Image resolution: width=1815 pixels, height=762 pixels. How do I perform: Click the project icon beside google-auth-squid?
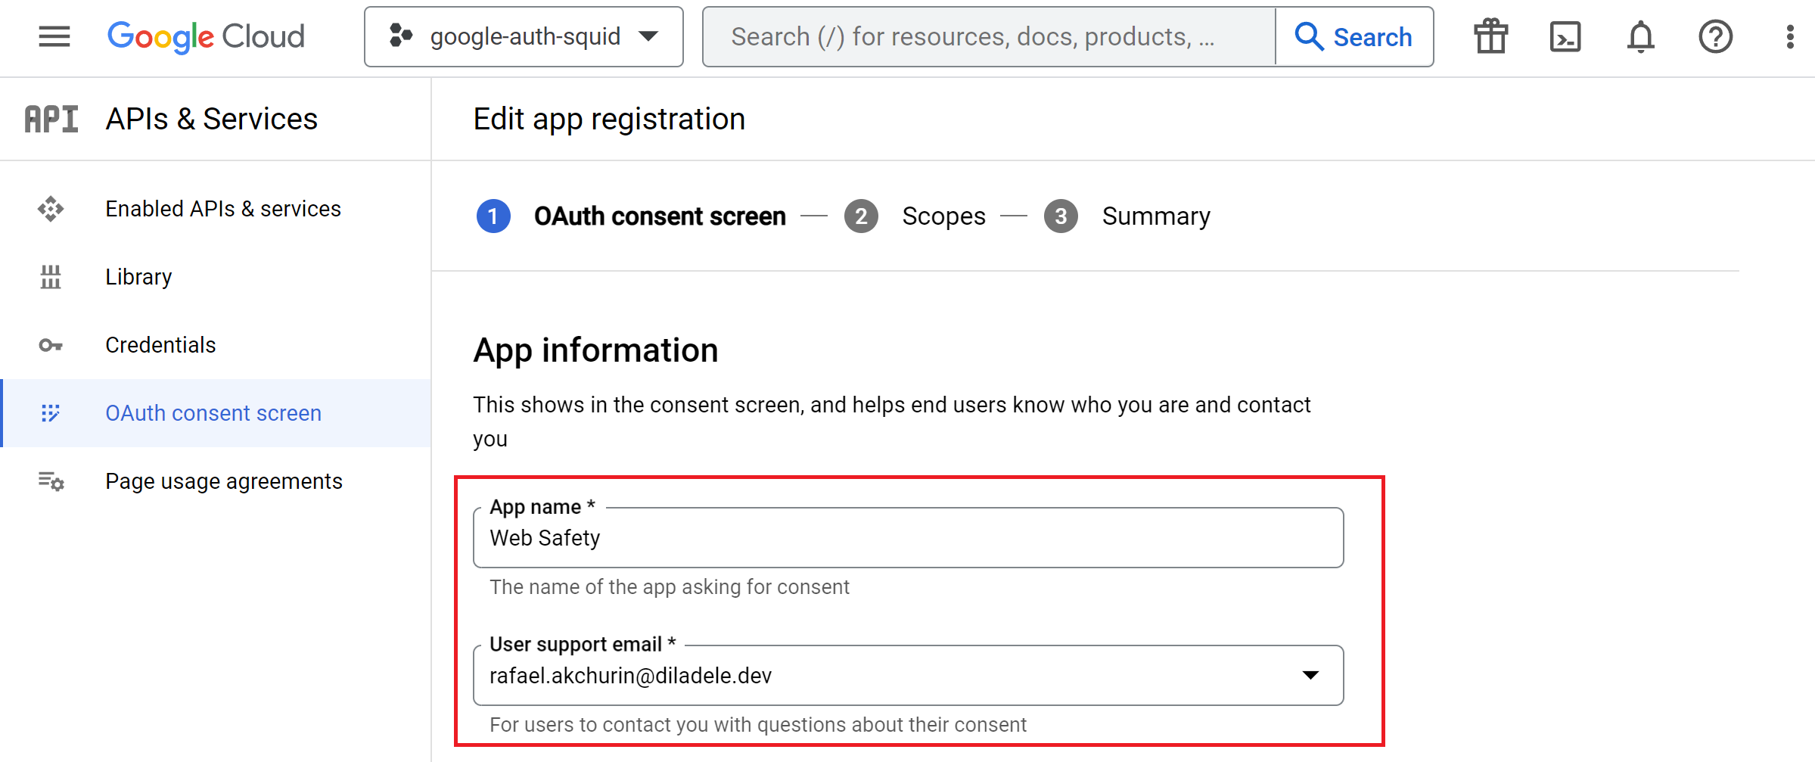coord(400,36)
